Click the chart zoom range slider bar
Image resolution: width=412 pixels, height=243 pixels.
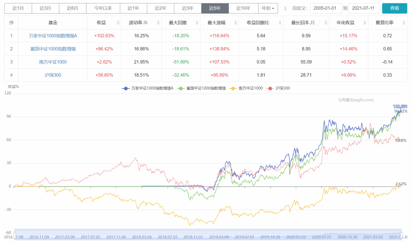pos(208,234)
